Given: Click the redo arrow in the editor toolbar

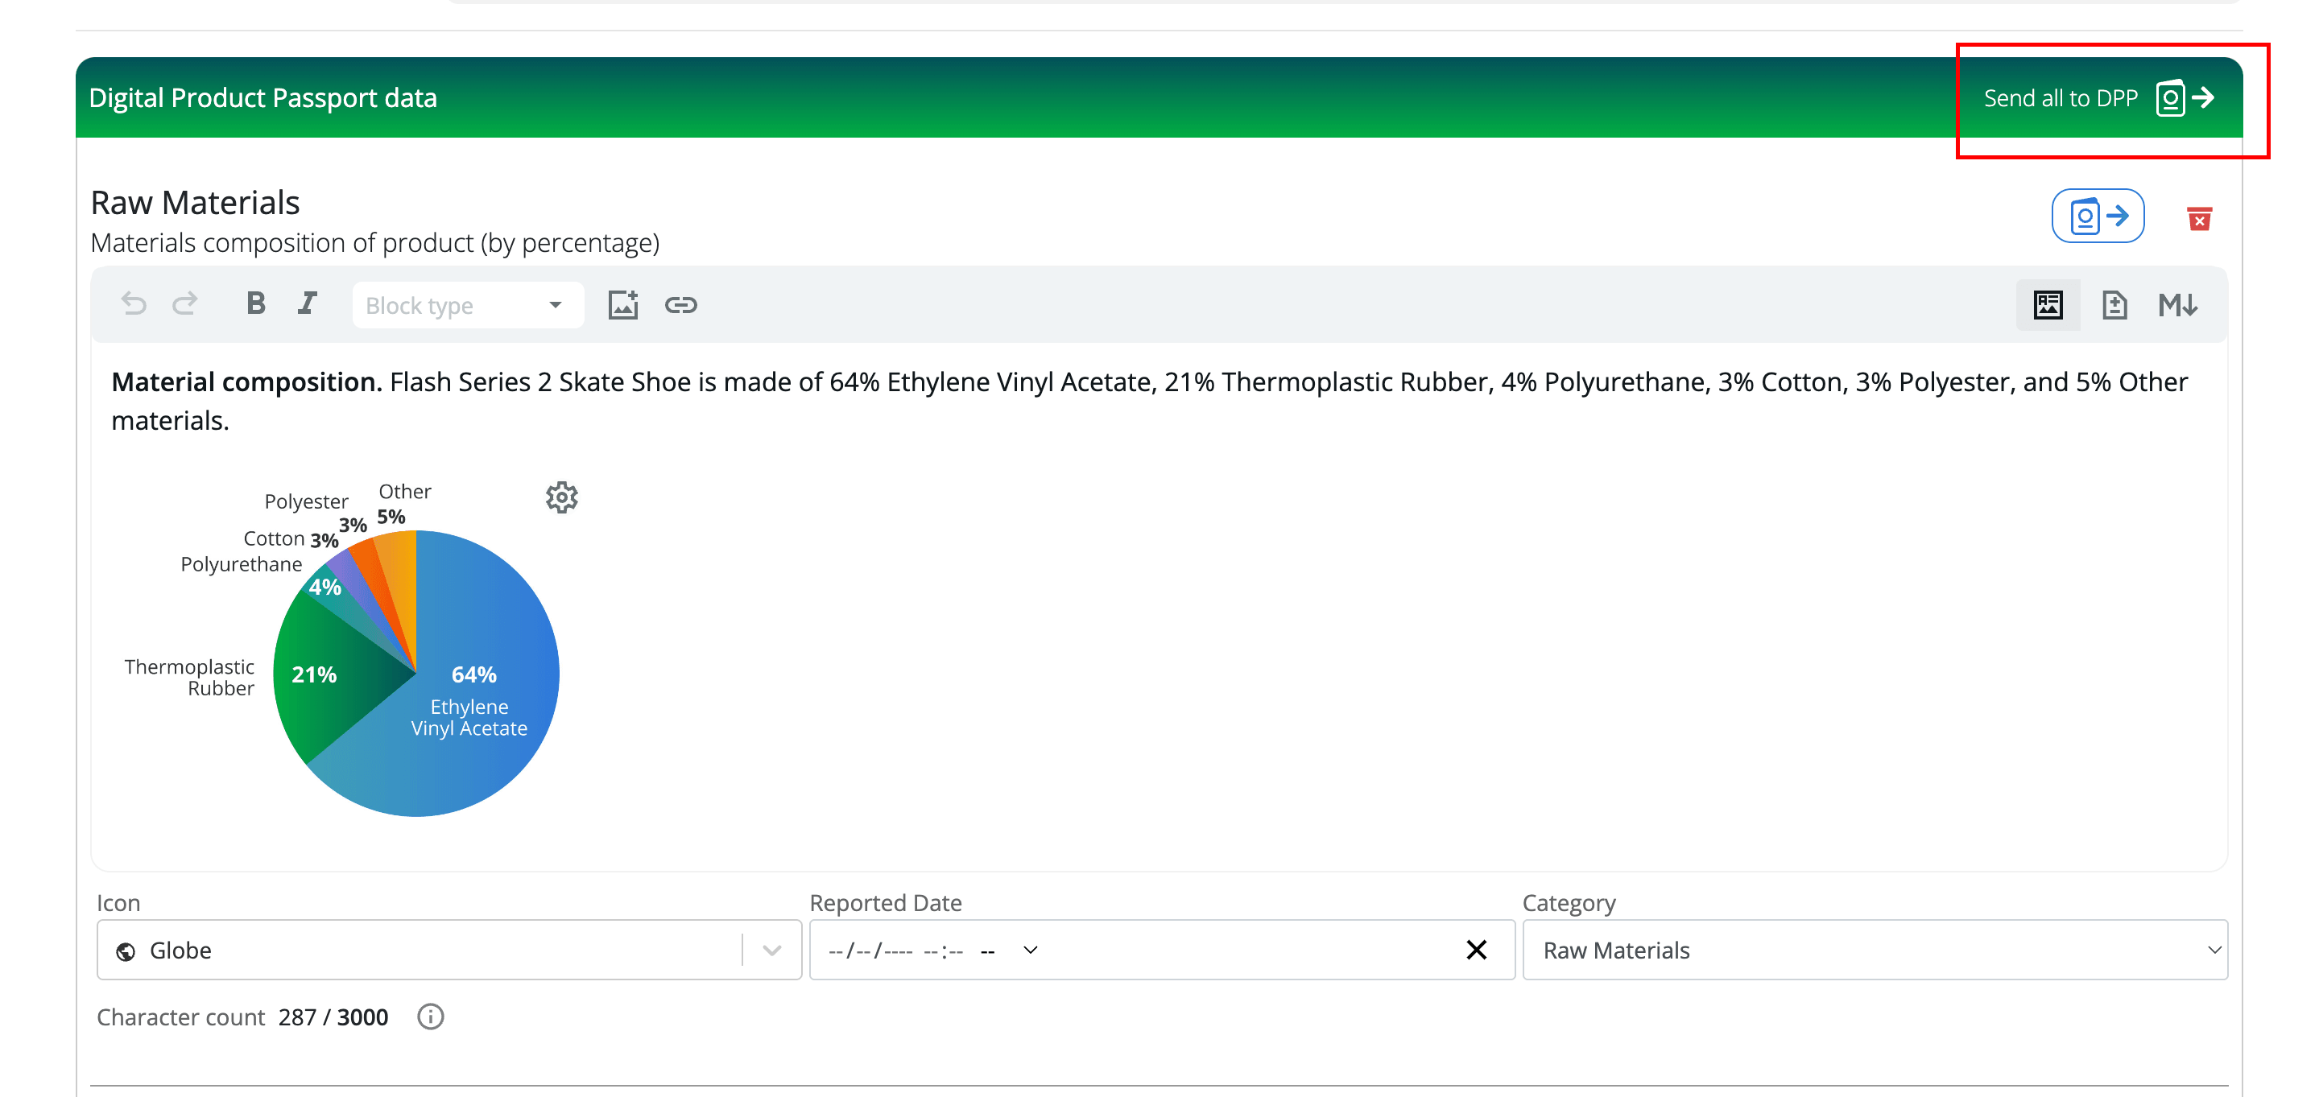Looking at the screenshot, I should point(185,304).
